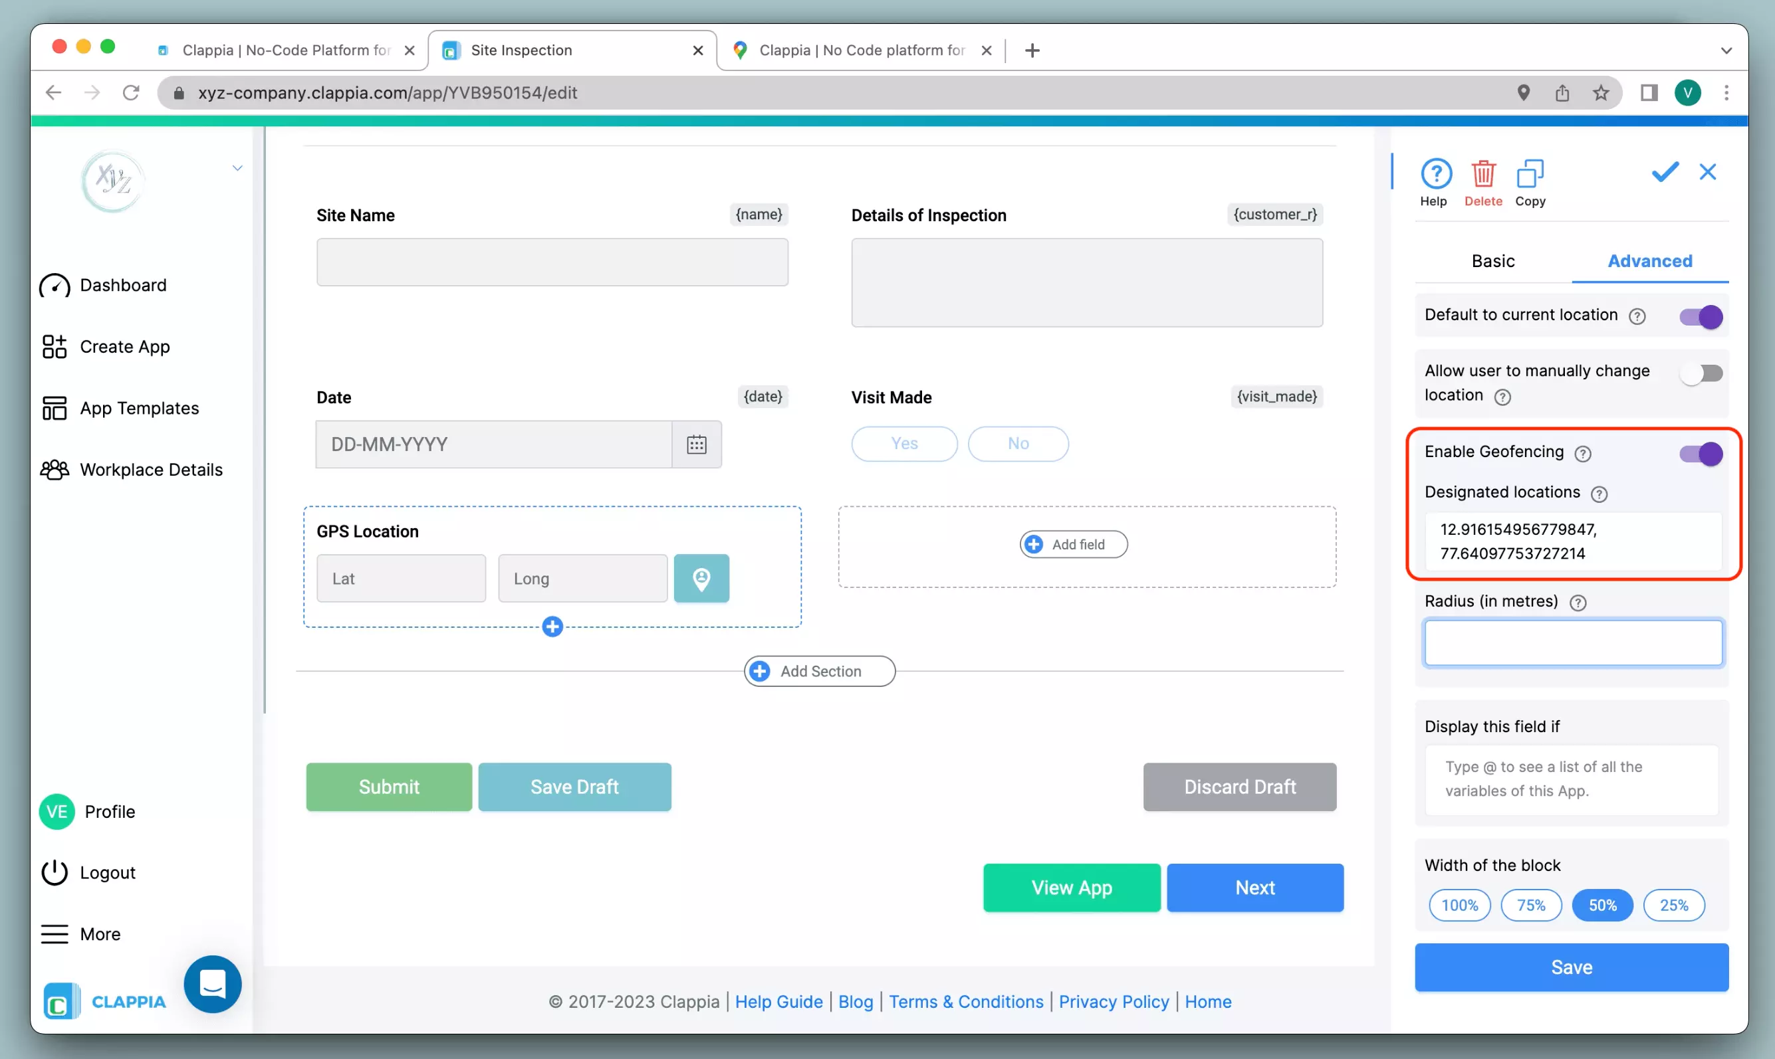This screenshot has height=1059, width=1775.
Task: Click the Delete trash icon
Action: [x=1483, y=173]
